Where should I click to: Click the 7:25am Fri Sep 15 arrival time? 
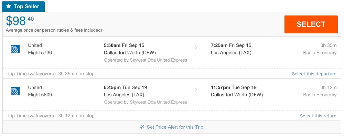click(x=231, y=45)
